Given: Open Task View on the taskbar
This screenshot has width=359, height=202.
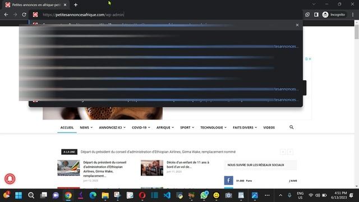Looking at the screenshot, I should coord(43,195).
